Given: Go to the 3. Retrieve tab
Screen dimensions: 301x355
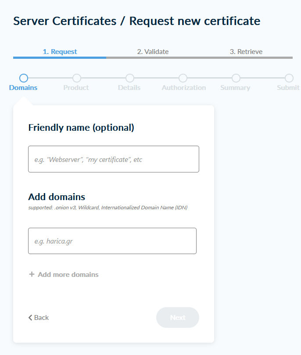Looking at the screenshot, I should coord(246,52).
